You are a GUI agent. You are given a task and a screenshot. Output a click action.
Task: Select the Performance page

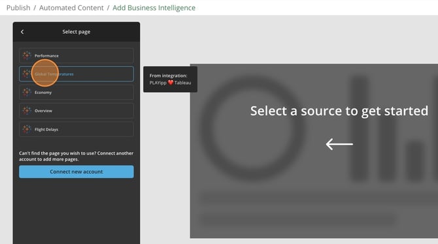click(76, 55)
